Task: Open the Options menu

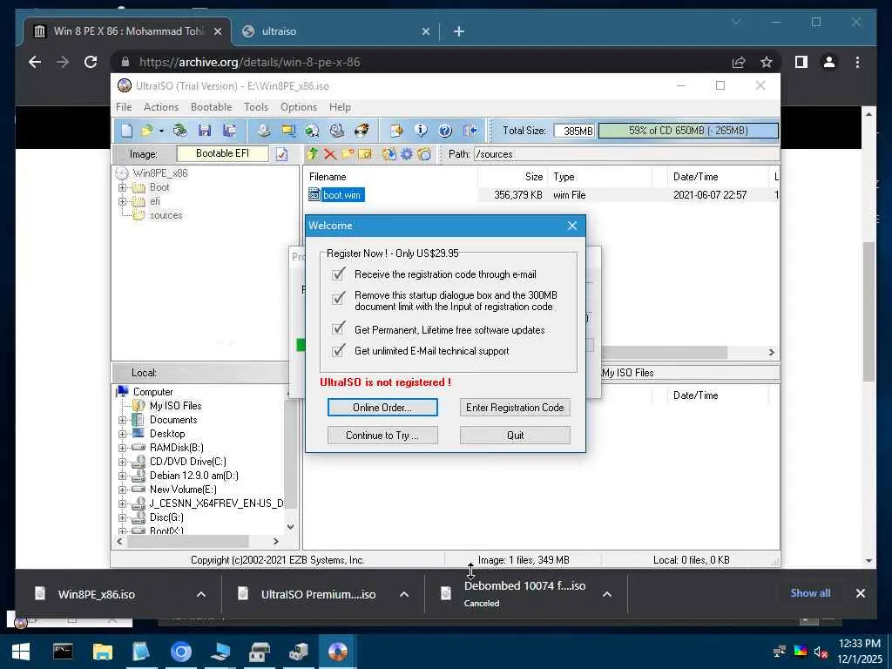Action: tap(299, 107)
